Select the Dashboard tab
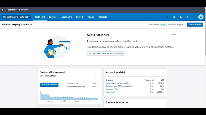 (x=40, y=17)
